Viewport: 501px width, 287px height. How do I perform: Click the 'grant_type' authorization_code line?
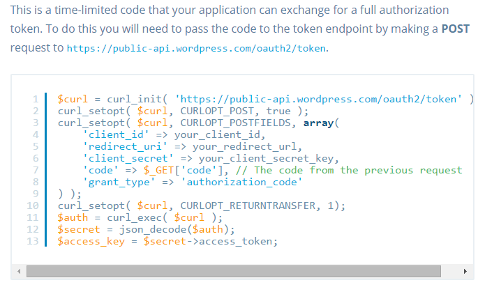[x=193, y=182]
